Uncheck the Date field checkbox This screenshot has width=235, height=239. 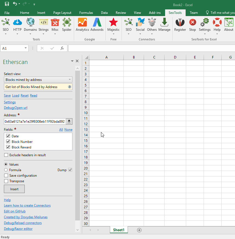(x=8, y=136)
